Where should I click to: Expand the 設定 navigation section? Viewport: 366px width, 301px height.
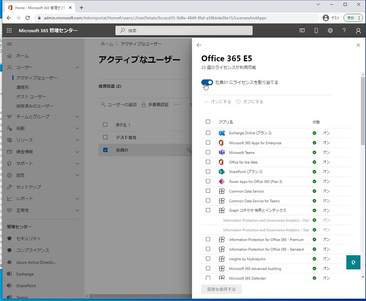[x=77, y=175]
